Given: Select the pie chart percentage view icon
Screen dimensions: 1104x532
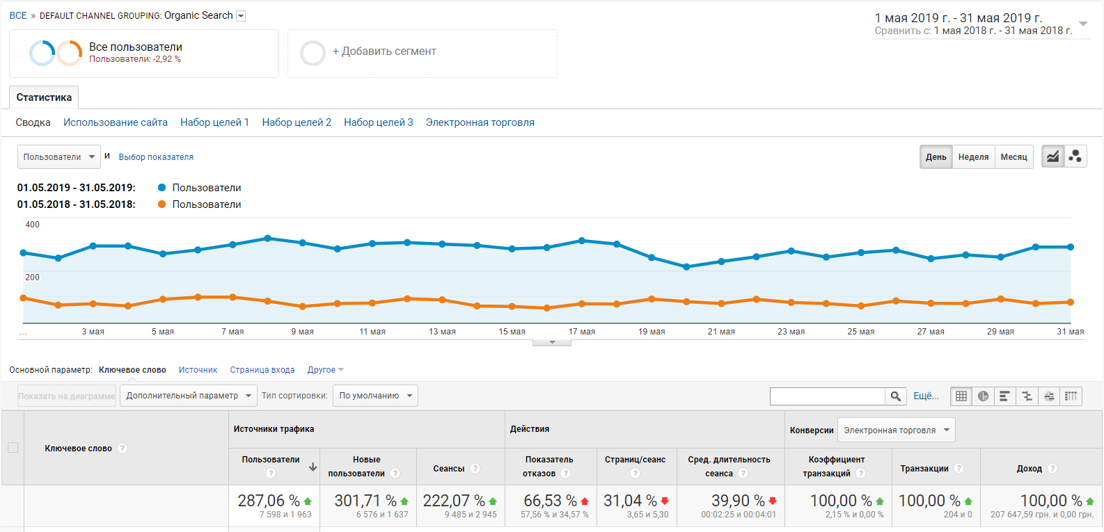Looking at the screenshot, I should click(x=983, y=396).
